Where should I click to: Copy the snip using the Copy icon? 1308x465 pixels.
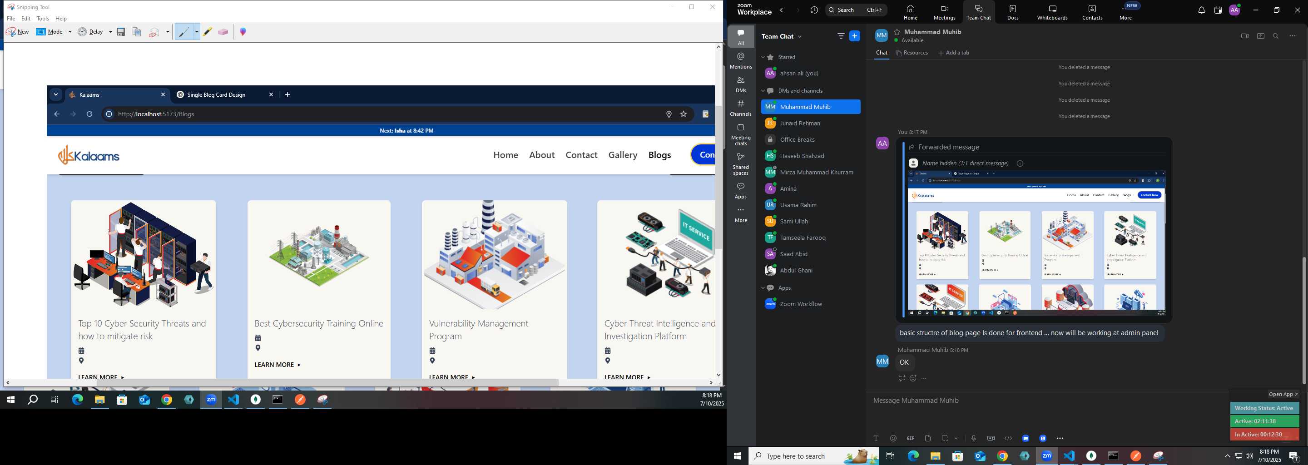click(x=137, y=32)
